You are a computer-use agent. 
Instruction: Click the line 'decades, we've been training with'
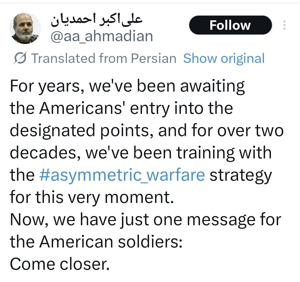point(141,153)
